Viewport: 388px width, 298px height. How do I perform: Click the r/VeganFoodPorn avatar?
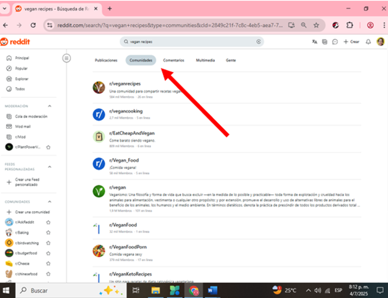coord(99,251)
